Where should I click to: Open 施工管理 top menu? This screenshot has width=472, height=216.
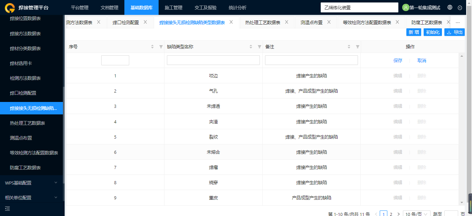[x=173, y=8]
